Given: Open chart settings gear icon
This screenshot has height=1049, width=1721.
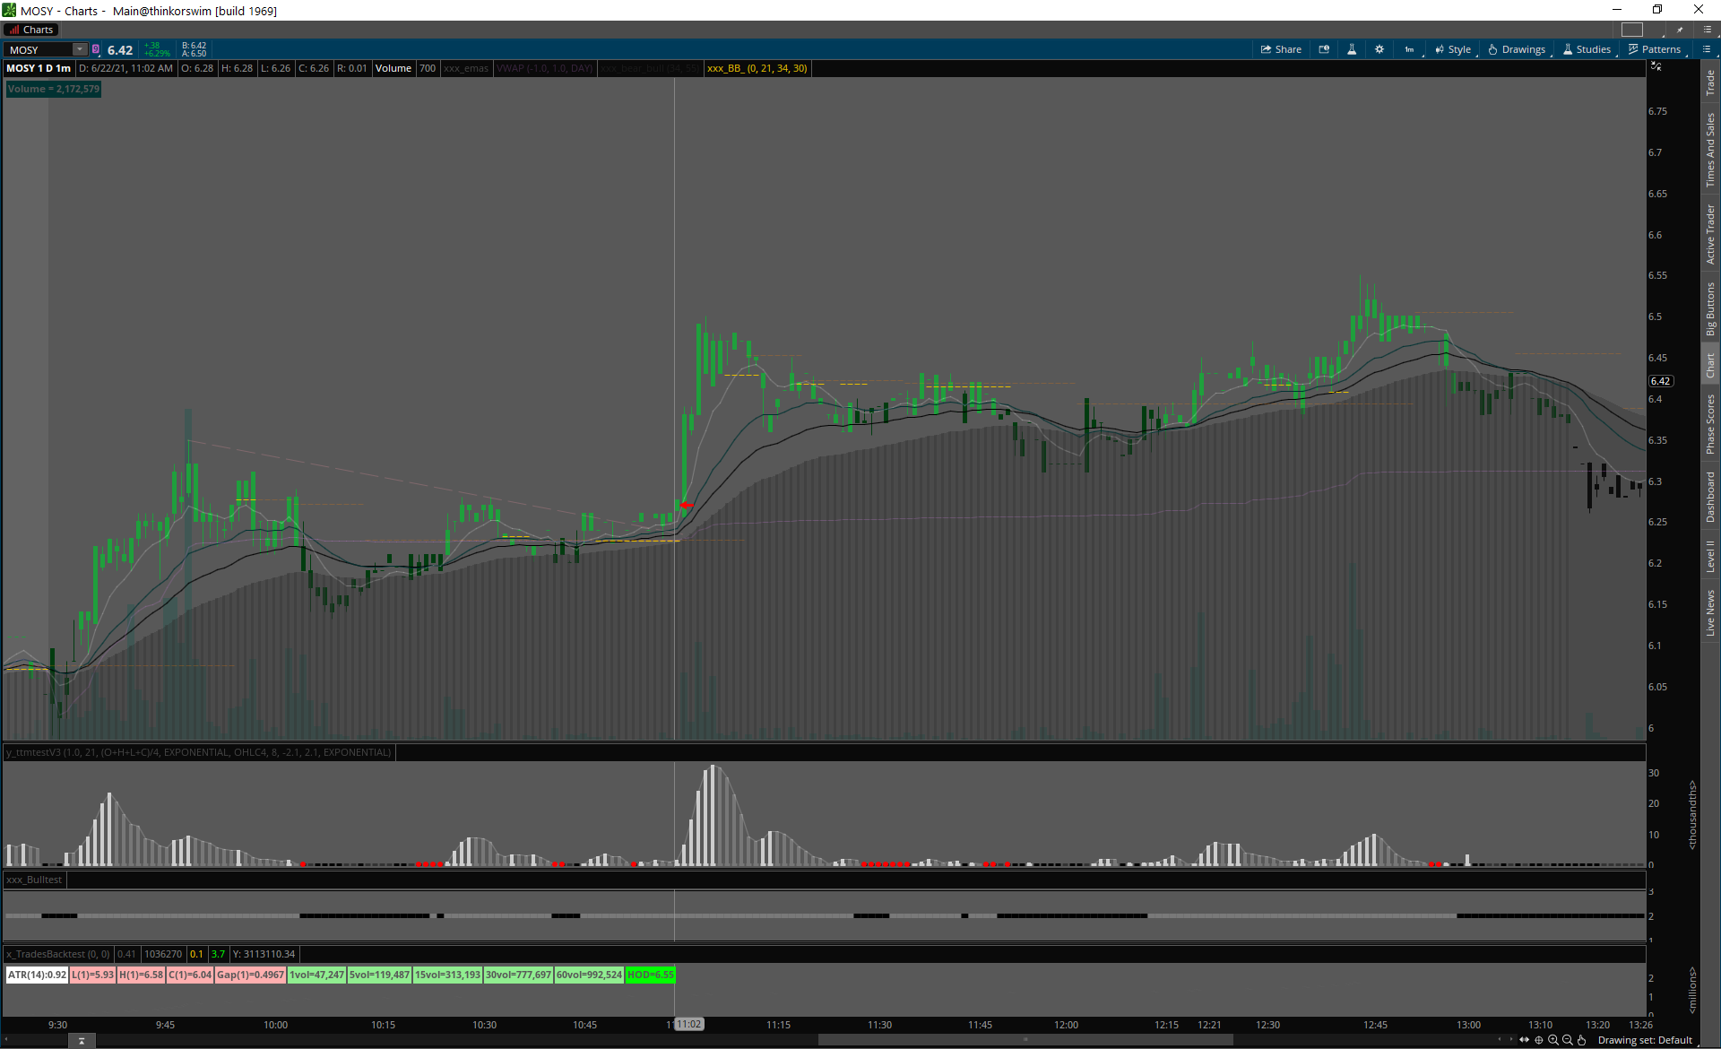Looking at the screenshot, I should click(1379, 49).
